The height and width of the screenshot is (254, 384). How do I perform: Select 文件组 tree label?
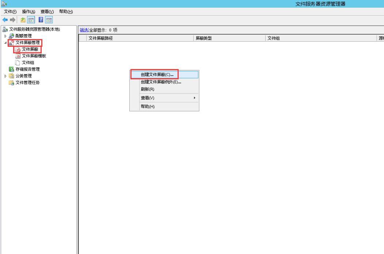28,62
